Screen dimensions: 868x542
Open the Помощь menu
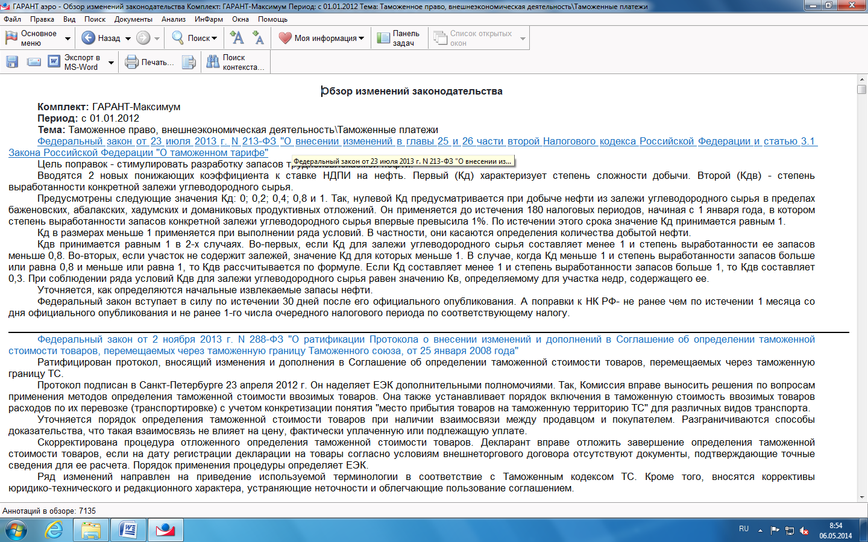pyautogui.click(x=272, y=19)
